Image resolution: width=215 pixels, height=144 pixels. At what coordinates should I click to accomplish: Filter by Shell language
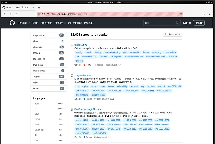(49, 124)
